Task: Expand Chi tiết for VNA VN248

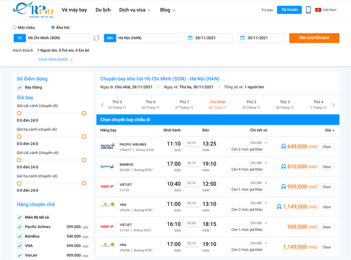Action: tap(259, 203)
